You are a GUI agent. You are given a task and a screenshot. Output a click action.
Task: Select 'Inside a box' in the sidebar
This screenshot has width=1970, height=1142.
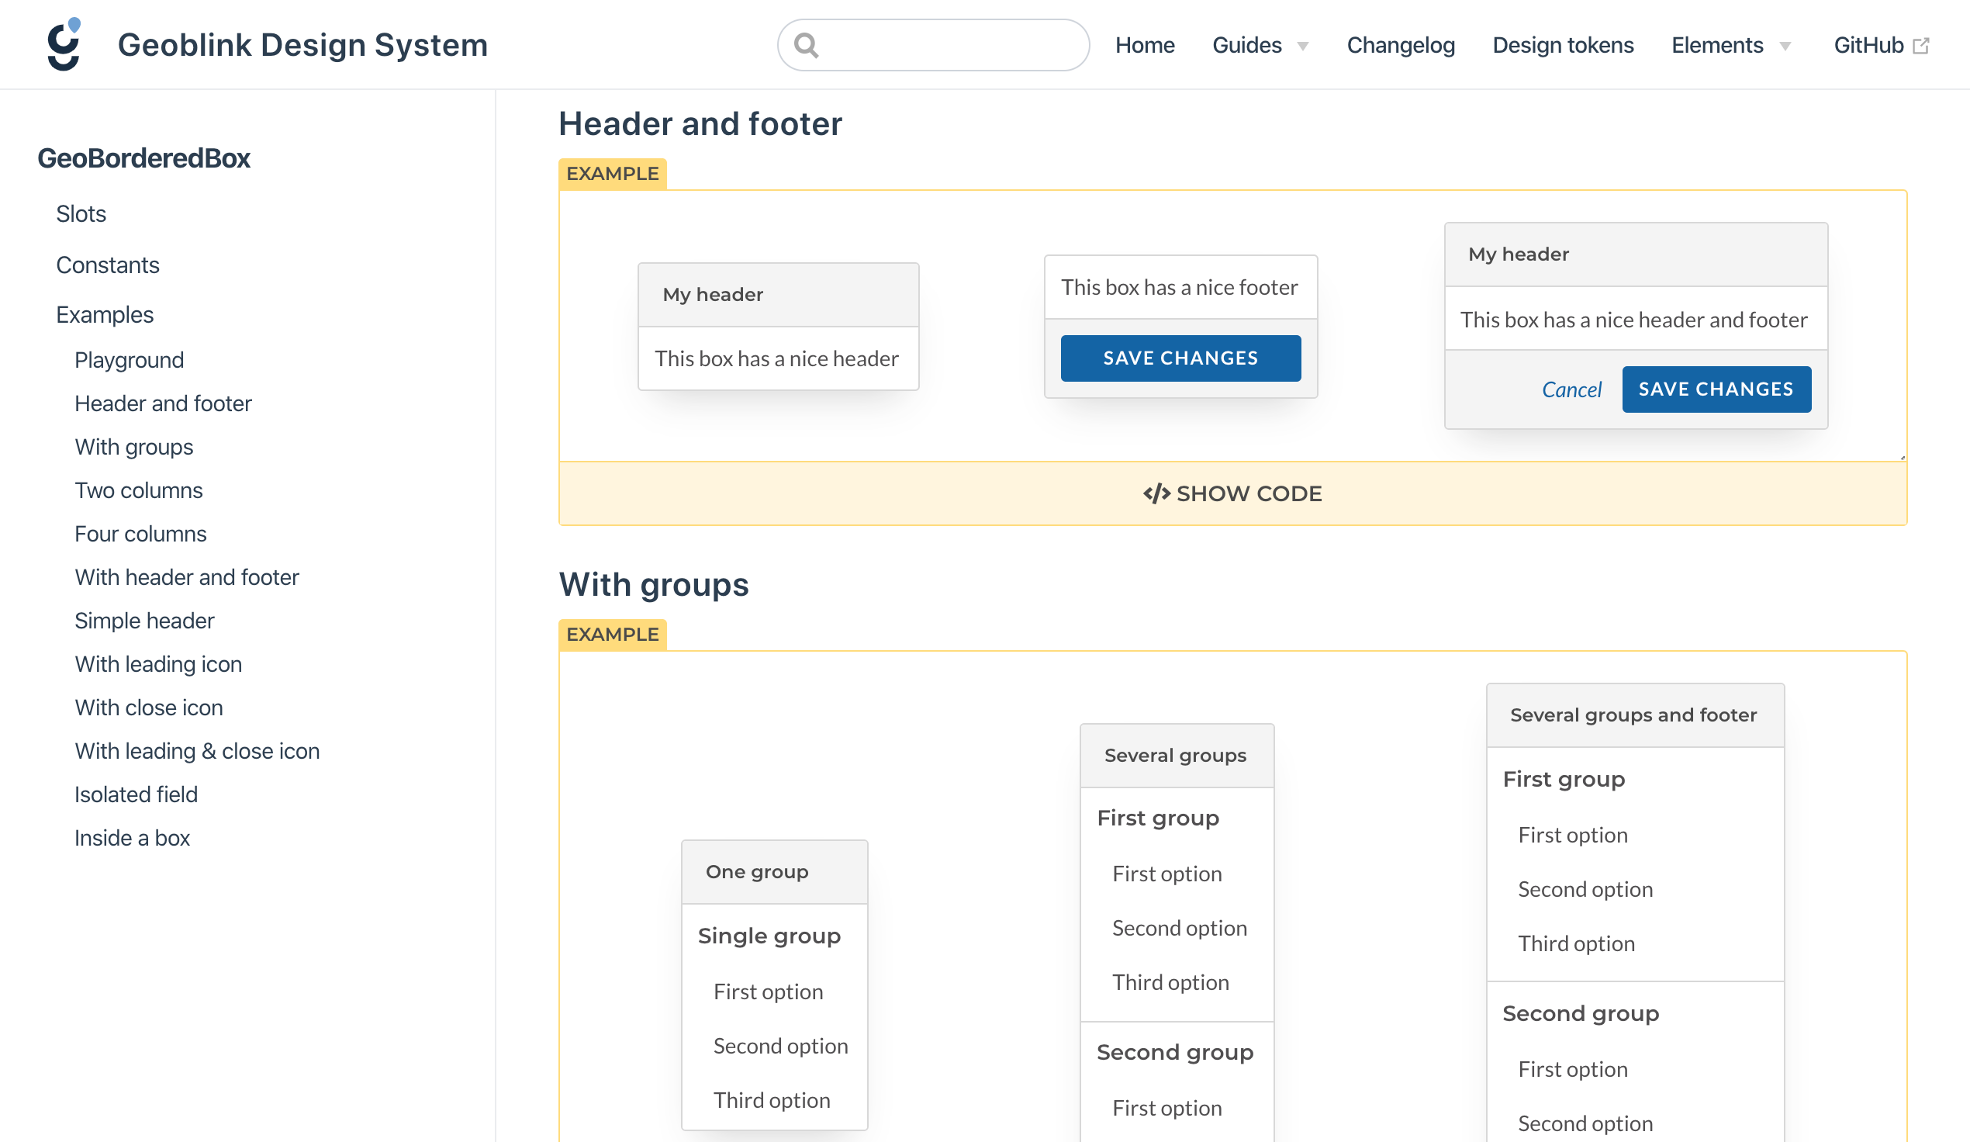click(x=132, y=837)
